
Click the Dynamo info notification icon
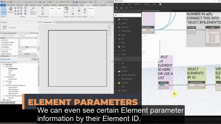click(160, 4)
